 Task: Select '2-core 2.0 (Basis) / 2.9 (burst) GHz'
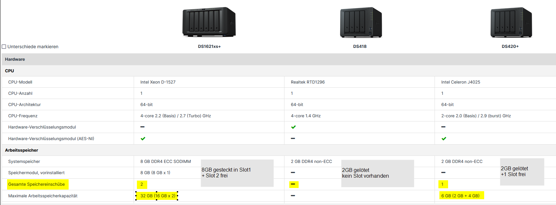click(476, 116)
